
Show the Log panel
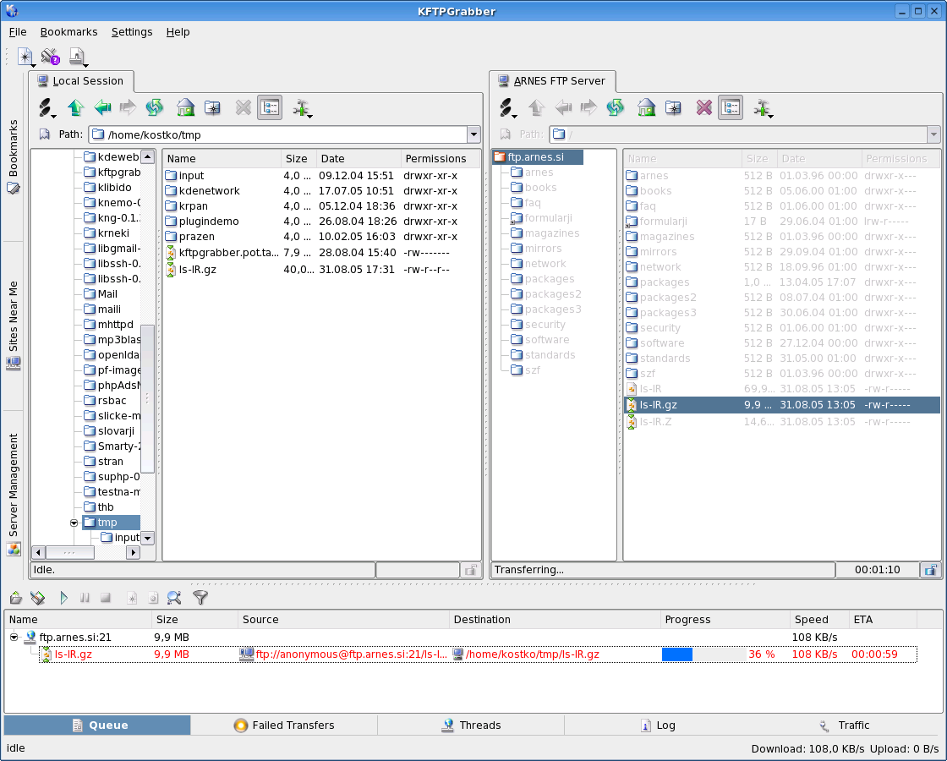[x=658, y=725]
